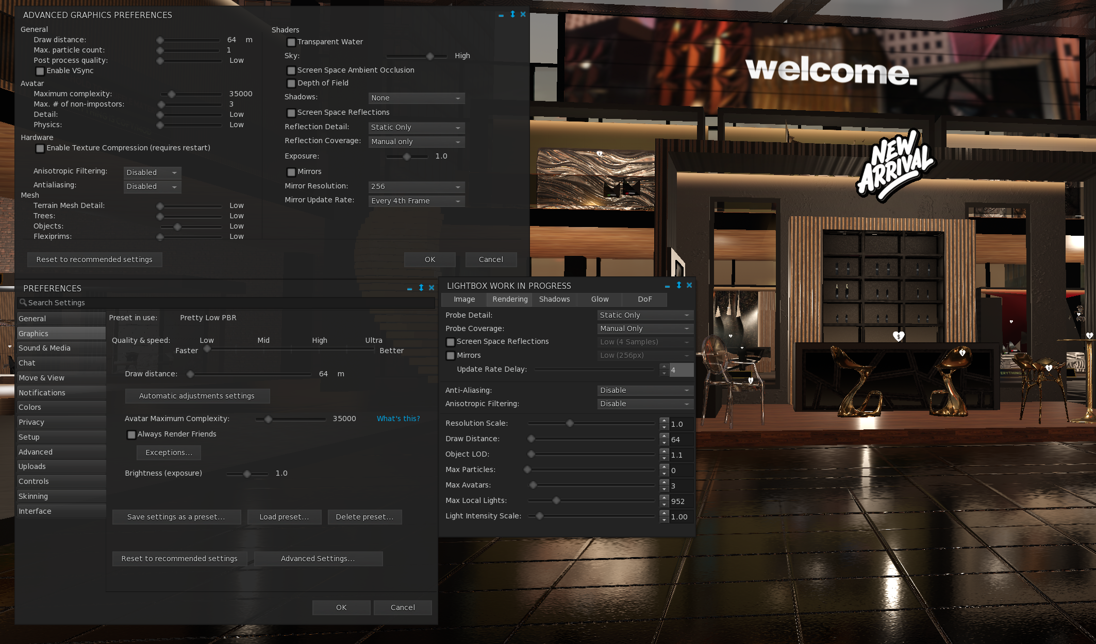1096x644 pixels.
Task: Toggle Enable VSync checkbox
Action: tap(40, 71)
